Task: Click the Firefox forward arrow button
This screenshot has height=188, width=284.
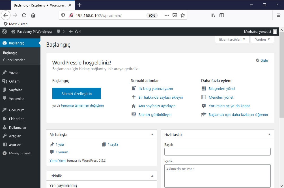Action: (x=15, y=15)
